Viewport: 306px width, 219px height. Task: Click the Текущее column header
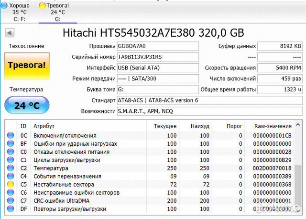pos(163,126)
